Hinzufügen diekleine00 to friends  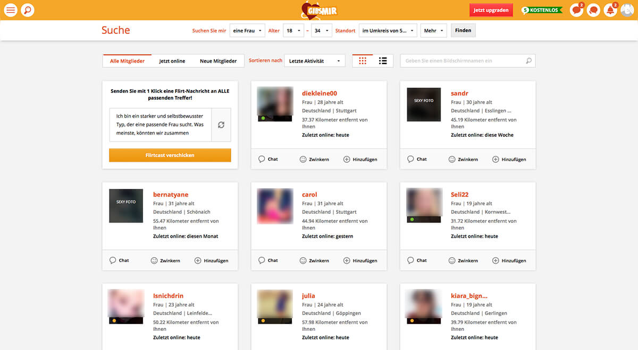(x=360, y=159)
